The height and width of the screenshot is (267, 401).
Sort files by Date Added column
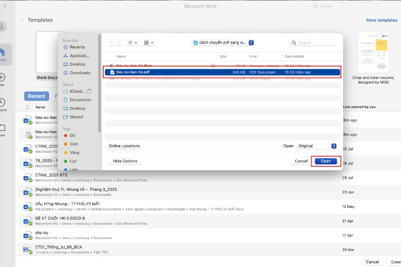point(295,57)
